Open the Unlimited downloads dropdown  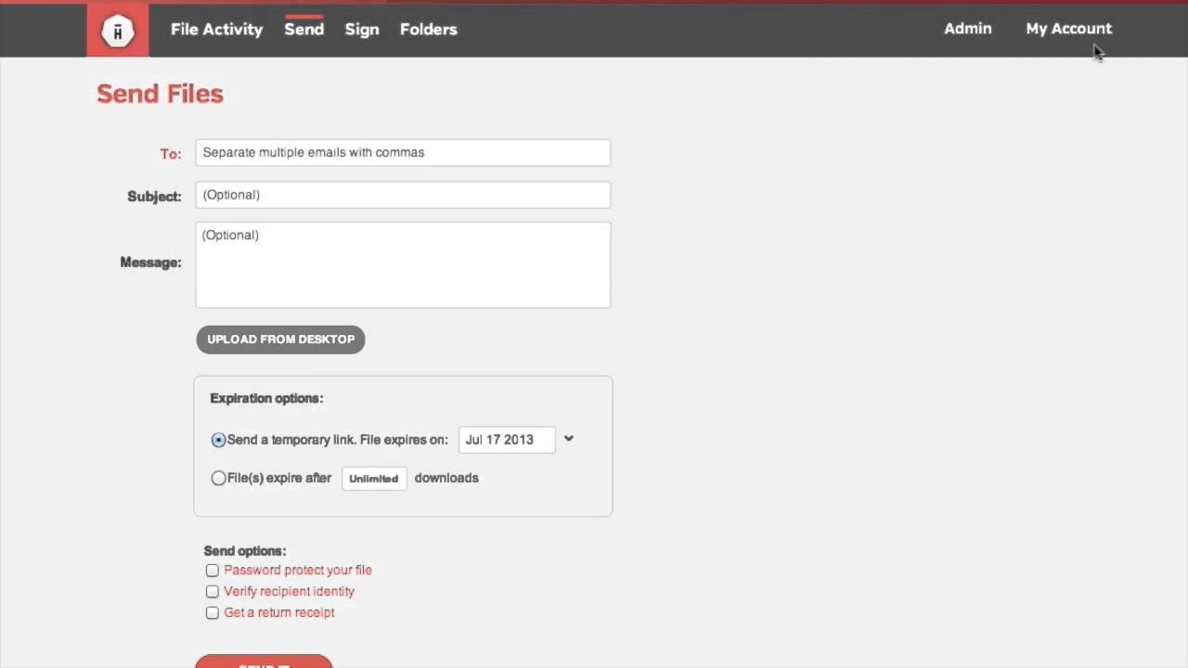[374, 479]
